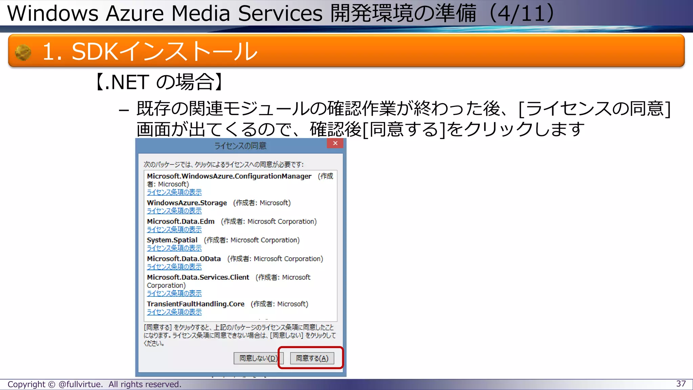
Task: Open license terms link under Microsoft.Data.Edm
Action: (x=174, y=229)
